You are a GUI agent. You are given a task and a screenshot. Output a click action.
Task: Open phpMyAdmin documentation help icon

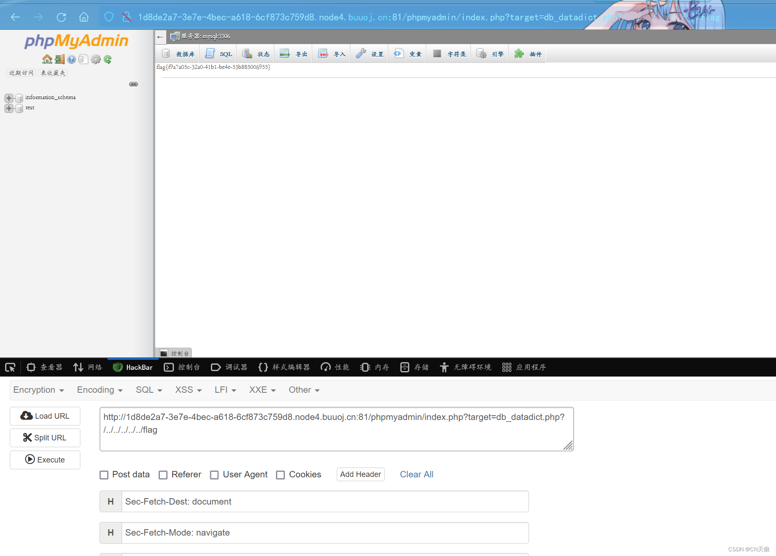[x=71, y=59]
